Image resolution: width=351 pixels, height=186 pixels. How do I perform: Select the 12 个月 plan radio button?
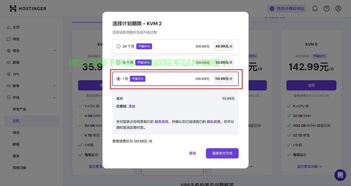click(118, 62)
